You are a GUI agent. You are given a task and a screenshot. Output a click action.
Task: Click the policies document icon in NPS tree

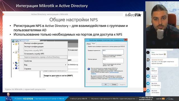pyautogui.click(x=16, y=52)
